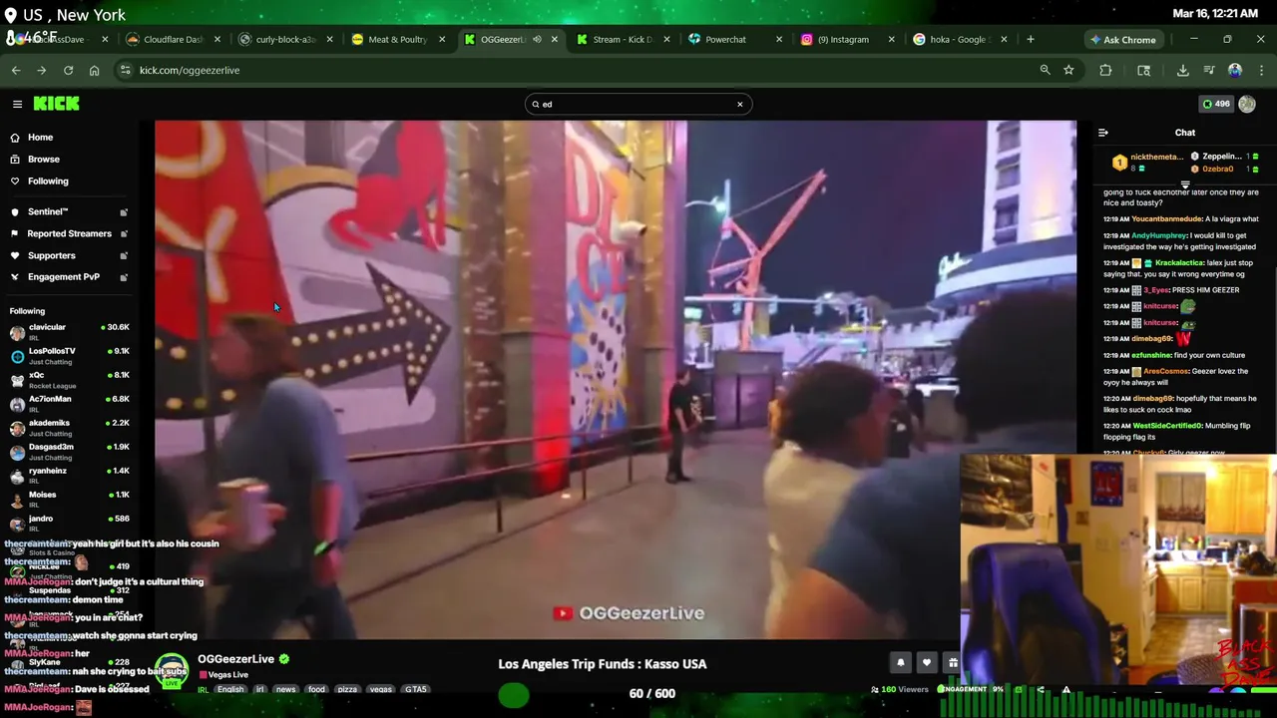This screenshot has width=1277, height=718.
Task: Mute the OGGeezerLive tab audio
Action: click(537, 39)
